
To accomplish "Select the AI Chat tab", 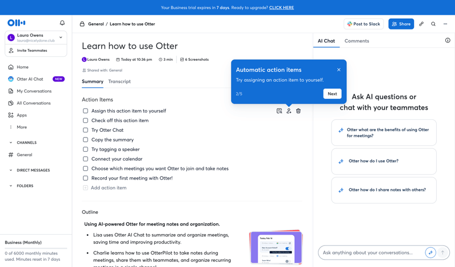I will (326, 41).
